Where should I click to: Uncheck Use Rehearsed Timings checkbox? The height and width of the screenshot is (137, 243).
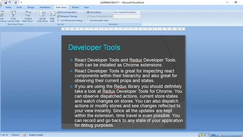[x=58, y=21]
